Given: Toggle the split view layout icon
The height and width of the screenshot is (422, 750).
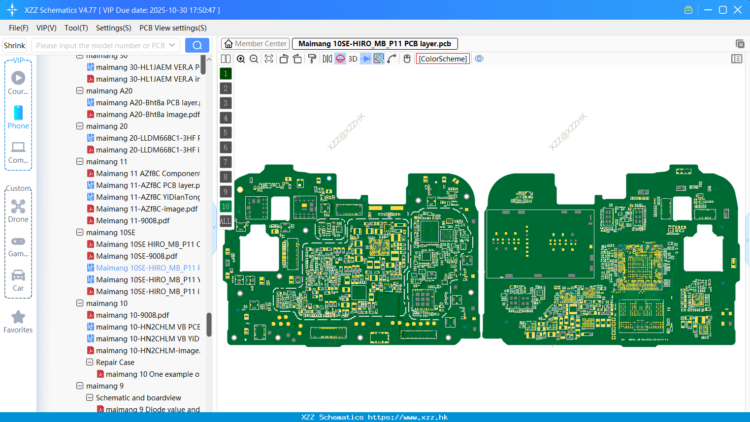Looking at the screenshot, I should 226,59.
